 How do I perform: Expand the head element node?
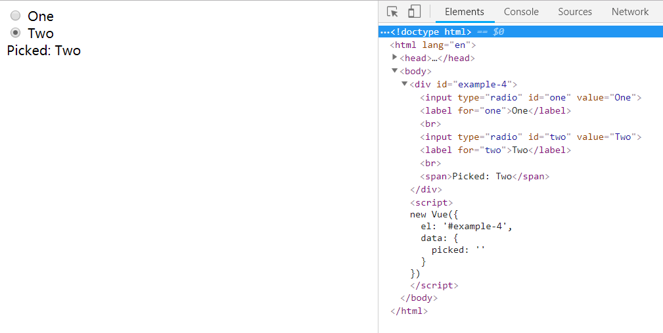394,58
